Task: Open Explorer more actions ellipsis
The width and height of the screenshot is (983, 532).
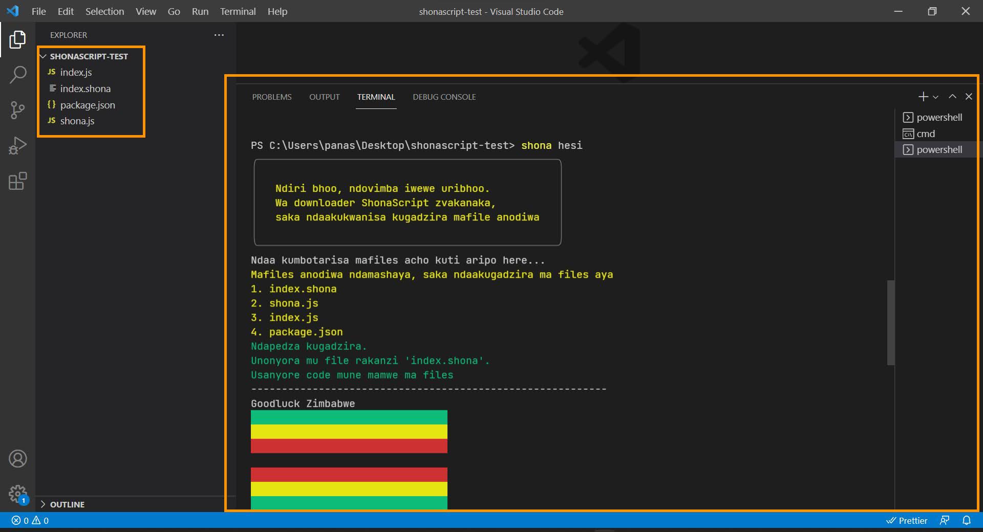Action: click(219, 35)
